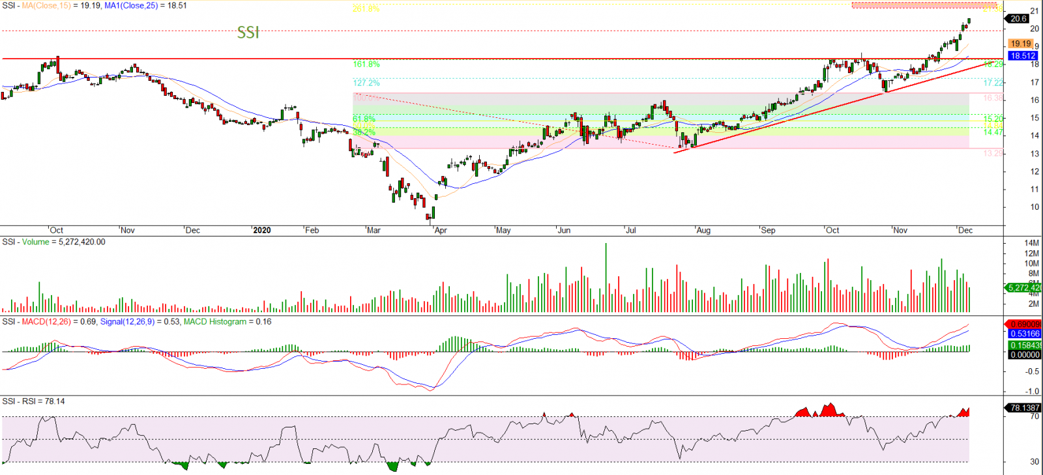Click the 16.38 Fibonacci price value
Screen dimensions: 1043x475
coord(993,98)
